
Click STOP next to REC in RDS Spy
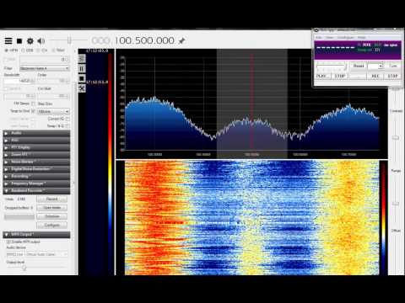[x=392, y=76]
